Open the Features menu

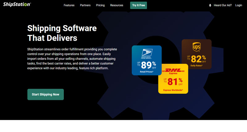point(69,5)
